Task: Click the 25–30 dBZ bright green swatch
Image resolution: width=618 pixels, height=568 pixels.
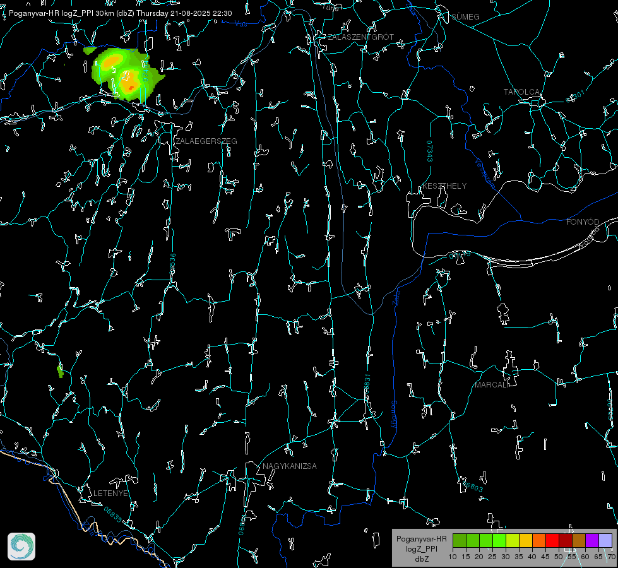Action: pyautogui.click(x=499, y=540)
